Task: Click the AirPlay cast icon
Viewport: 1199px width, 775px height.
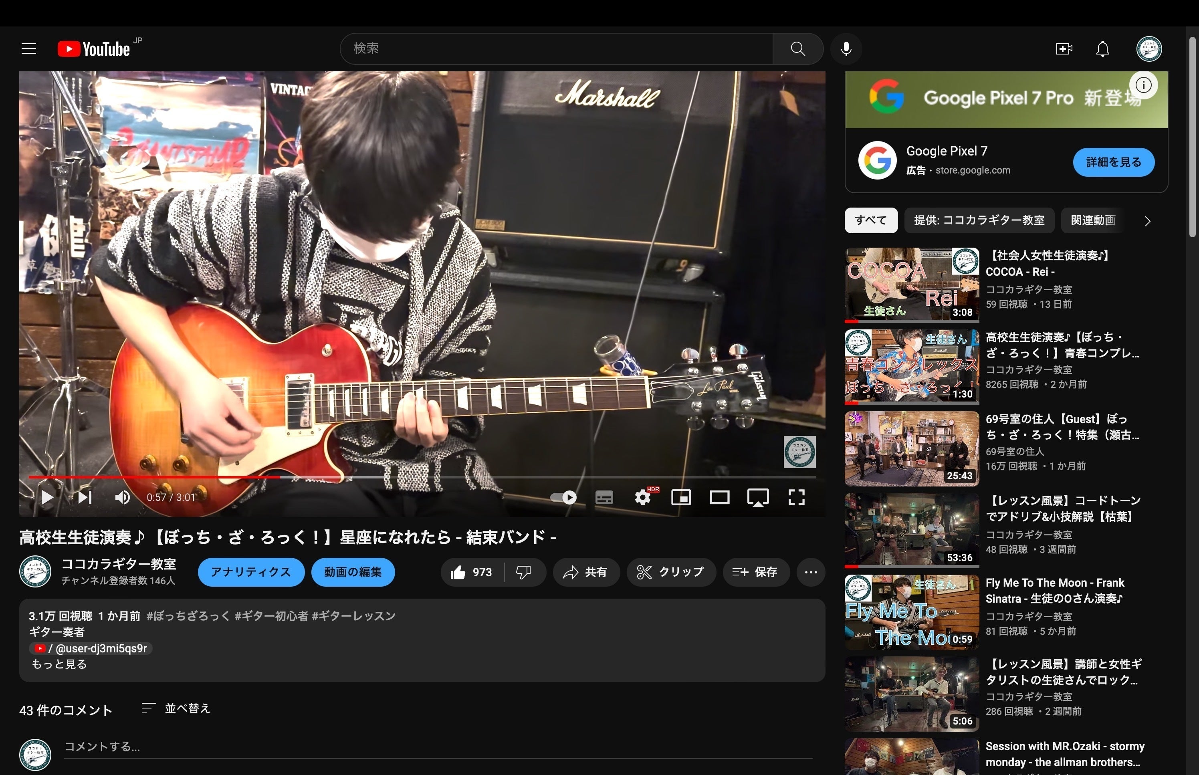Action: [x=758, y=498]
